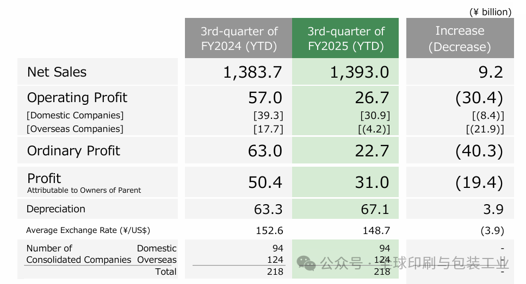Click the FY2024 (YTD) column header
The image size is (526, 284).
[239, 39]
